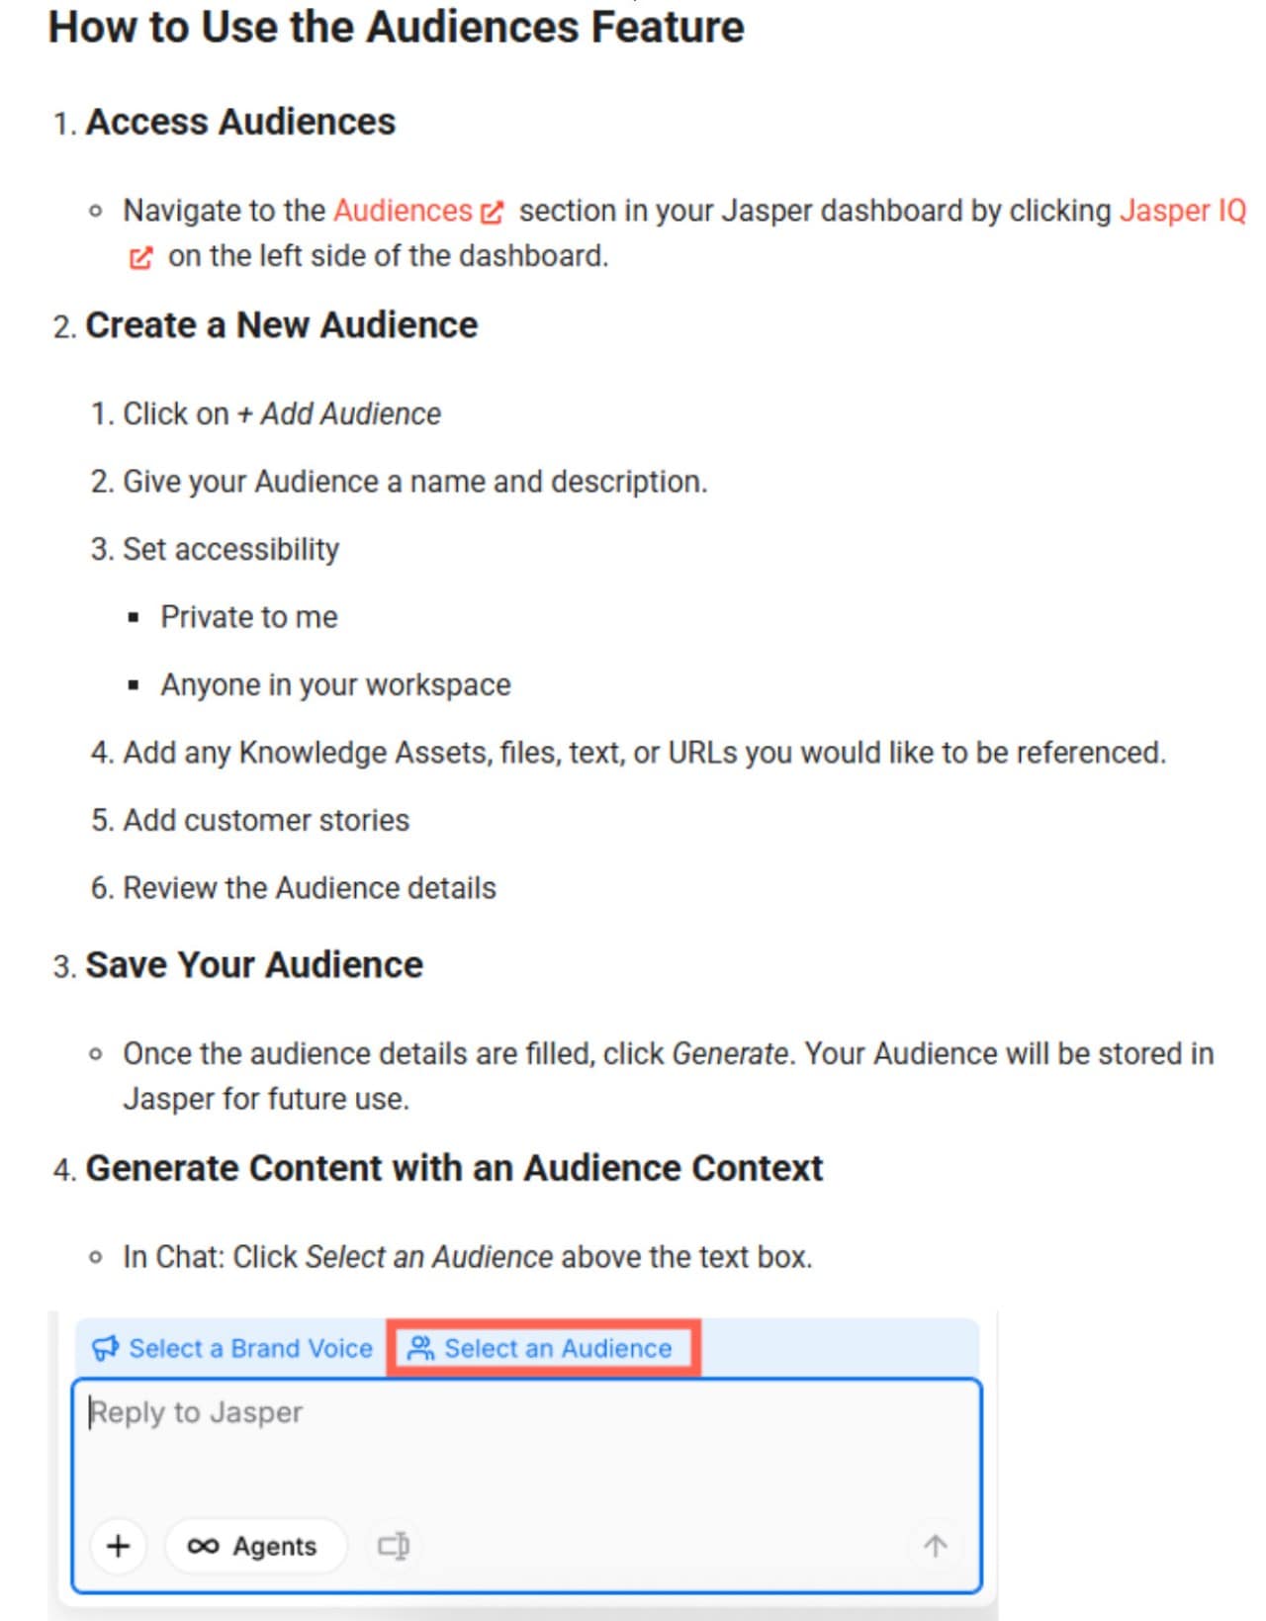
Task: Click the Save Your Audience heading
Action: [x=254, y=965]
